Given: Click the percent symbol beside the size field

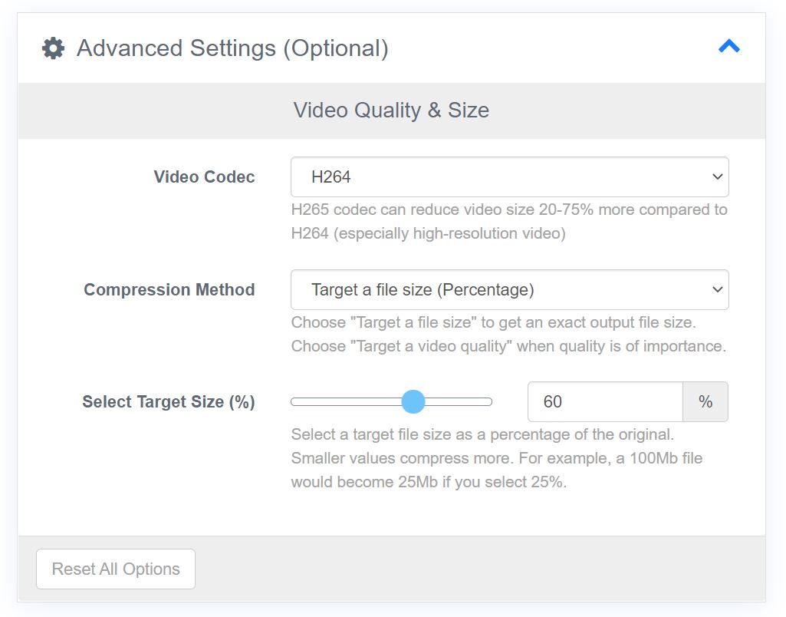Looking at the screenshot, I should (705, 401).
